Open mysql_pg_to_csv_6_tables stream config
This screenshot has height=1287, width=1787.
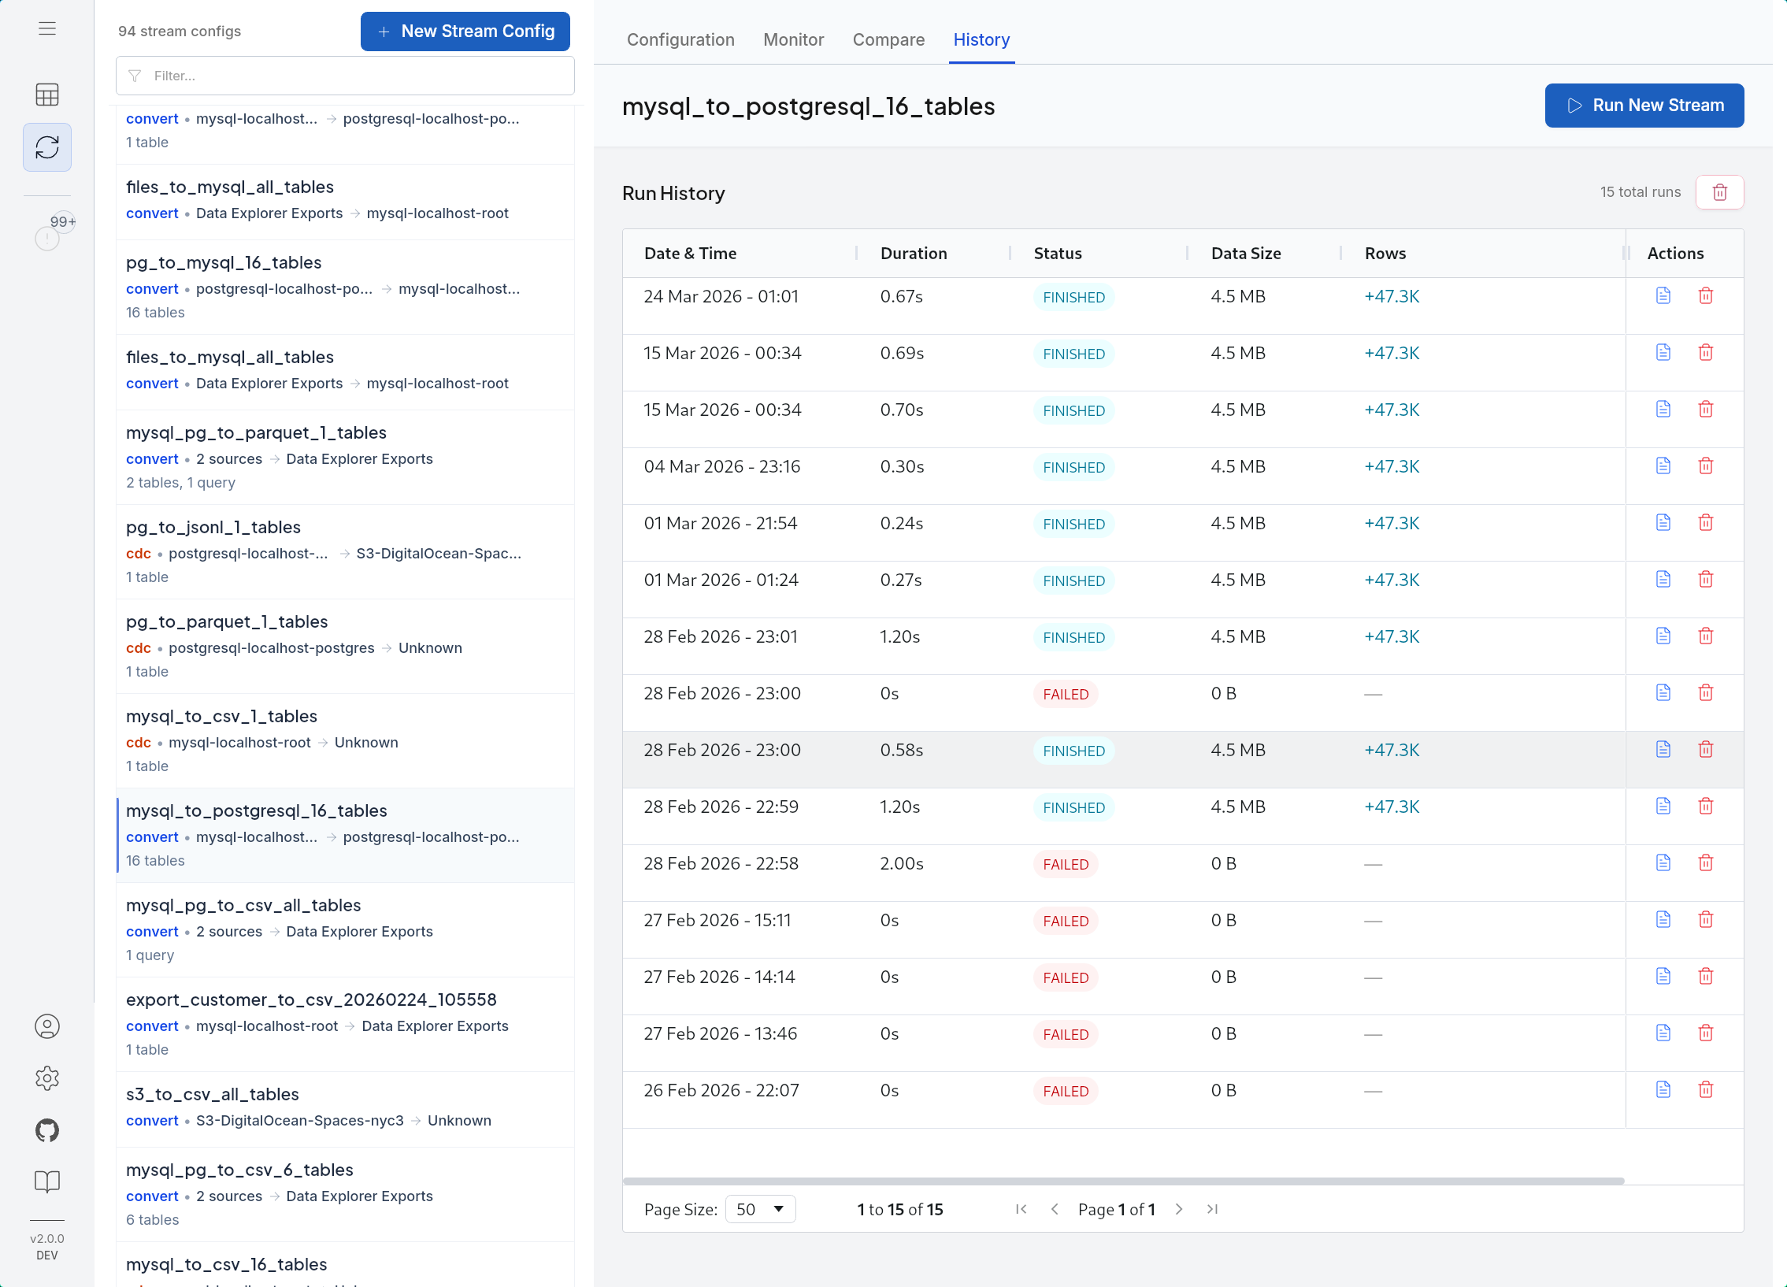(x=345, y=1195)
